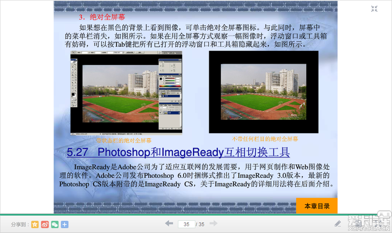Click the heading 3. 绝对全屏幕
Image resolution: width=392 pixels, height=233 pixels.
pyautogui.click(x=102, y=17)
